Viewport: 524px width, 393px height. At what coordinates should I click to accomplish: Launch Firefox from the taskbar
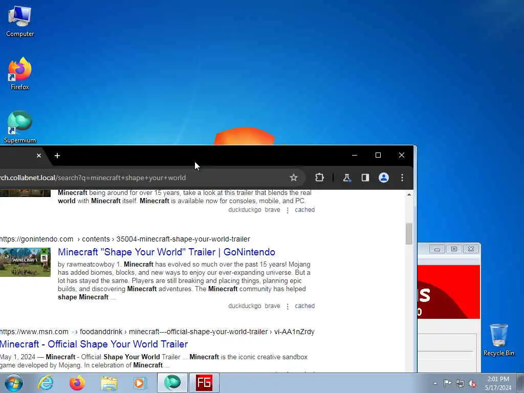tap(77, 383)
